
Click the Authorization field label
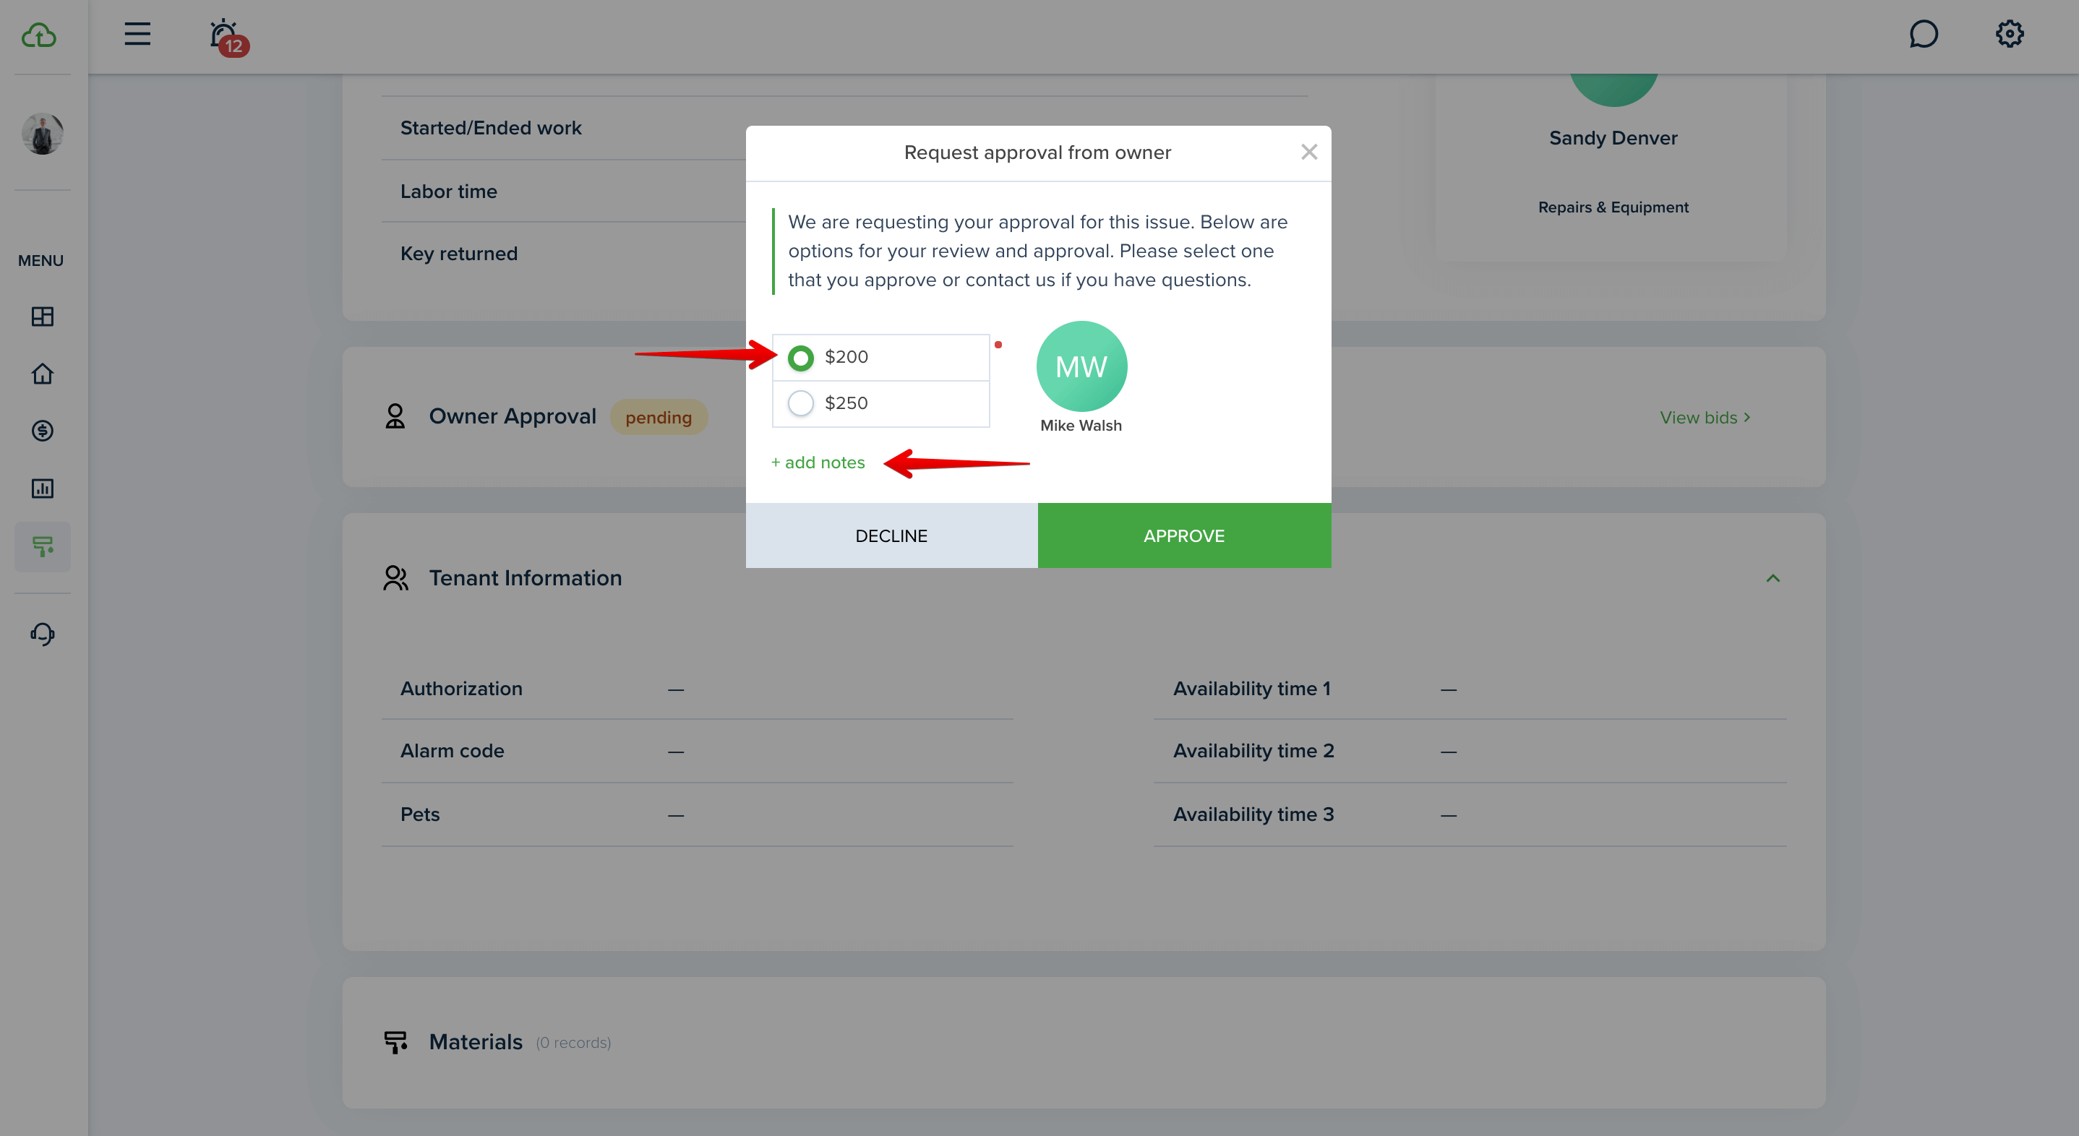click(462, 688)
